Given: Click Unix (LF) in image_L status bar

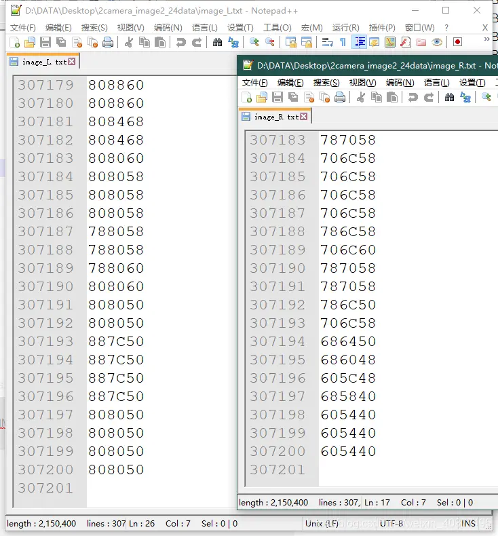Looking at the screenshot, I should coord(322,524).
